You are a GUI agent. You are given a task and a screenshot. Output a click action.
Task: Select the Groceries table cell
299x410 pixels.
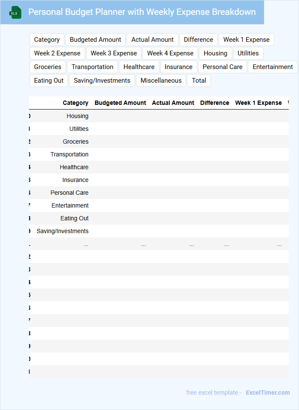point(75,142)
